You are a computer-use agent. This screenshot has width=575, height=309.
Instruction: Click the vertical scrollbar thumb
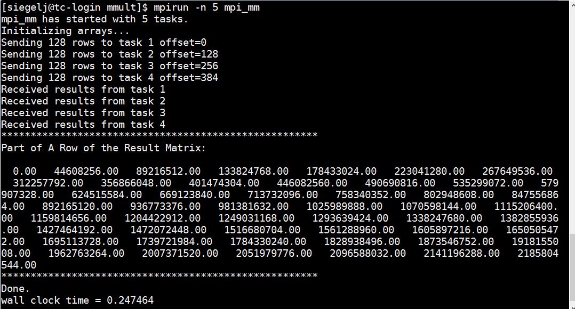[x=572, y=266]
